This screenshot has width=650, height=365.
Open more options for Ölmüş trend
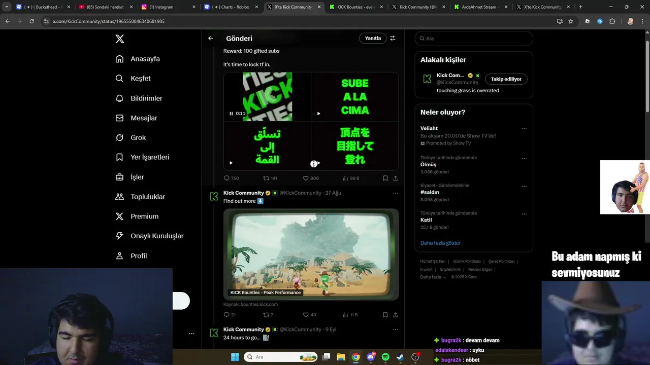point(524,159)
